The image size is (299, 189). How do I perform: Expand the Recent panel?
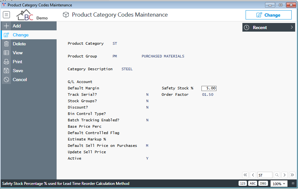point(269,27)
